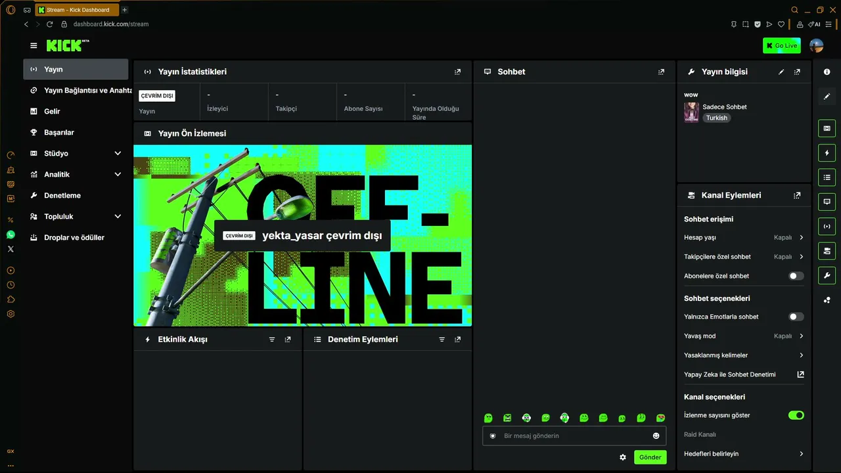Viewport: 841px width, 473px height.
Task: Open history clock icon in Opera sidebar
Action: click(x=11, y=285)
